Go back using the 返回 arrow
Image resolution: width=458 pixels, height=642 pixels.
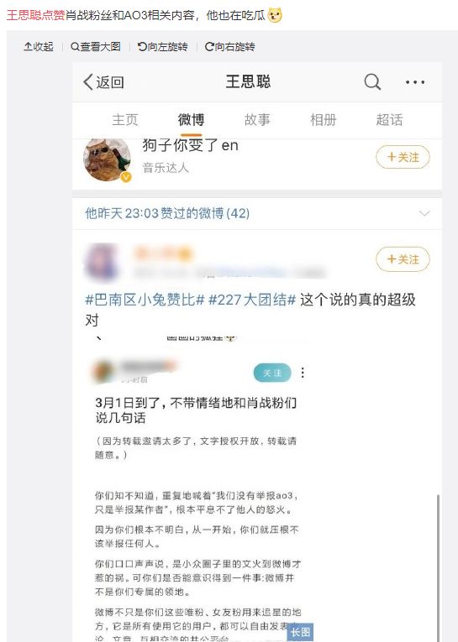[x=103, y=82]
